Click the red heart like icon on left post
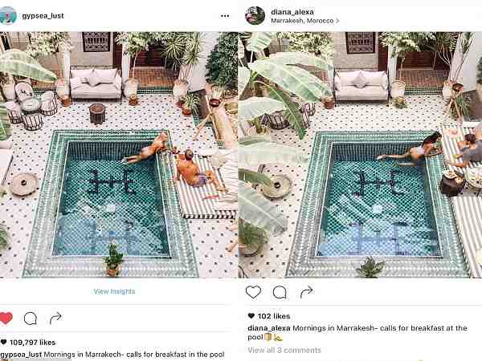 (6, 318)
